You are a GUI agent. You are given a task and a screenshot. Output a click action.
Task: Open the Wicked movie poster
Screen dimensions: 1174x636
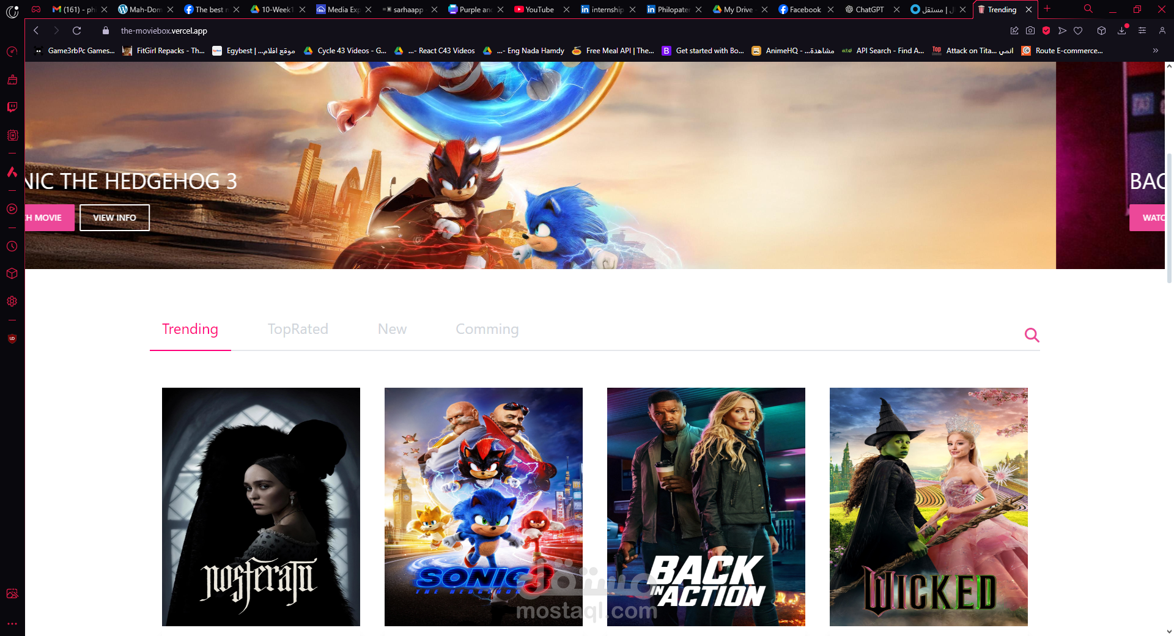929,506
